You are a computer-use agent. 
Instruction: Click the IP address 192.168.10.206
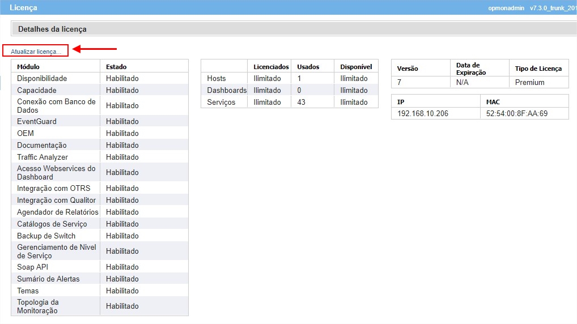423,114
